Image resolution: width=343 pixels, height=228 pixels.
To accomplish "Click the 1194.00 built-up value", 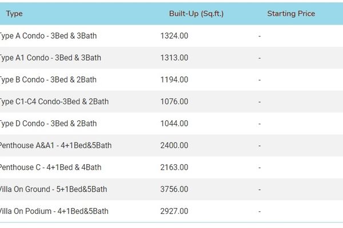I will click(x=174, y=80).
